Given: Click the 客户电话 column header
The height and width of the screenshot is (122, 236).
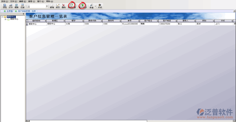Looking at the screenshot, I should click(168, 21).
